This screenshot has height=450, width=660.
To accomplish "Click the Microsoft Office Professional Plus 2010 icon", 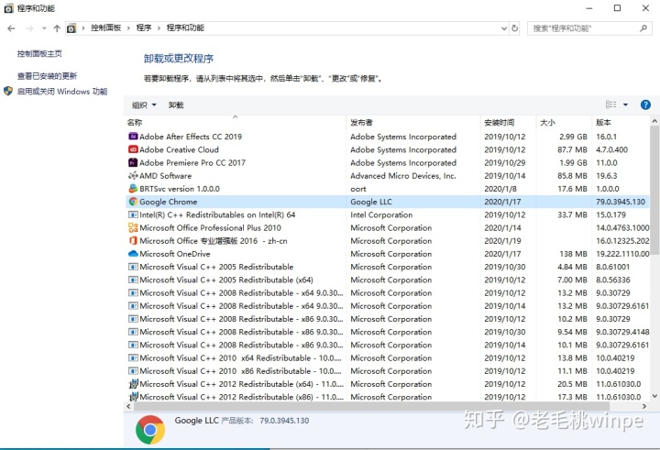I will click(133, 227).
